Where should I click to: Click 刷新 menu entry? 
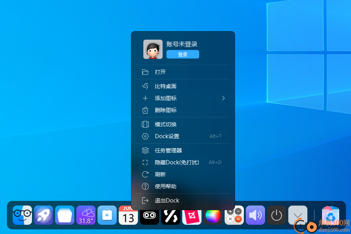click(x=183, y=174)
